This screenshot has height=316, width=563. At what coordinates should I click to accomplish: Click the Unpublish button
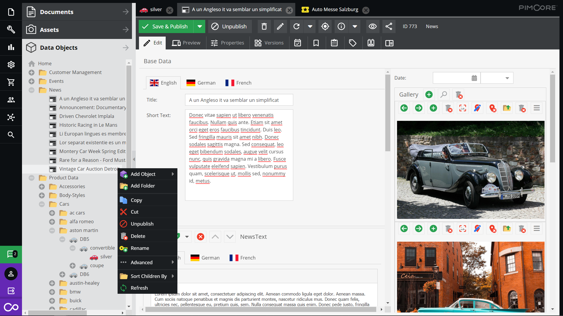[230, 26]
